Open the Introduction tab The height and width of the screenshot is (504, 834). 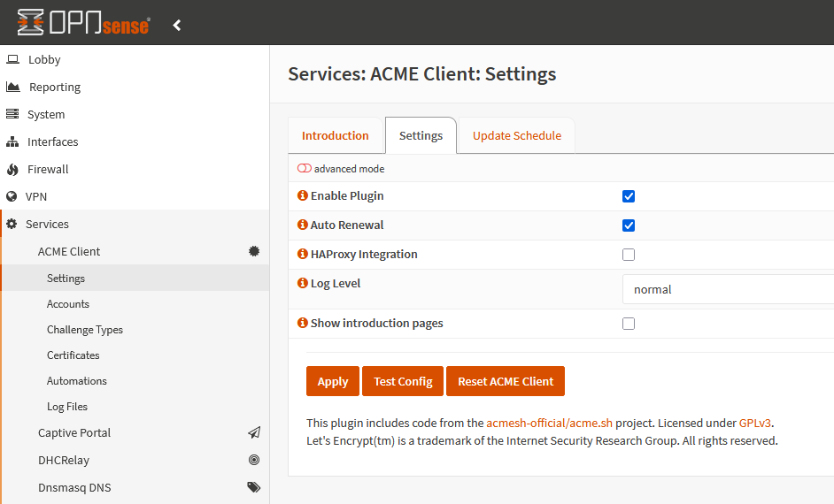pos(335,136)
